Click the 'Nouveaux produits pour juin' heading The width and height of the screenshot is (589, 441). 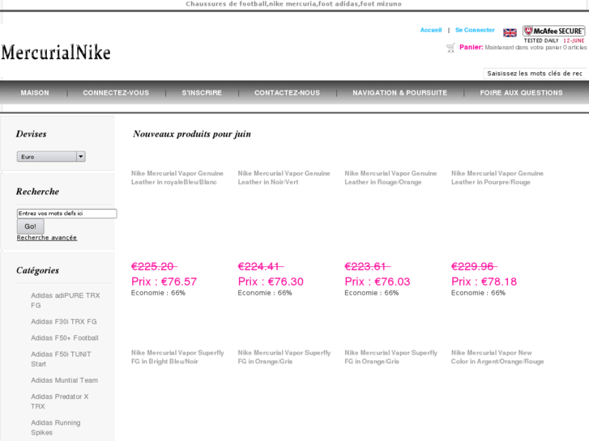pyautogui.click(x=192, y=134)
